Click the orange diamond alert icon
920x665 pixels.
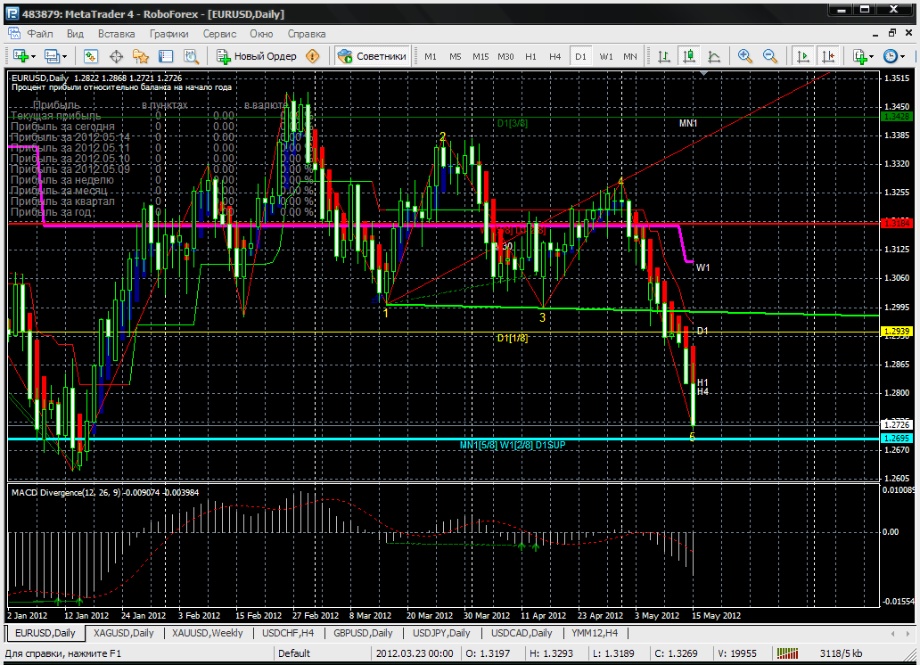pos(313,56)
